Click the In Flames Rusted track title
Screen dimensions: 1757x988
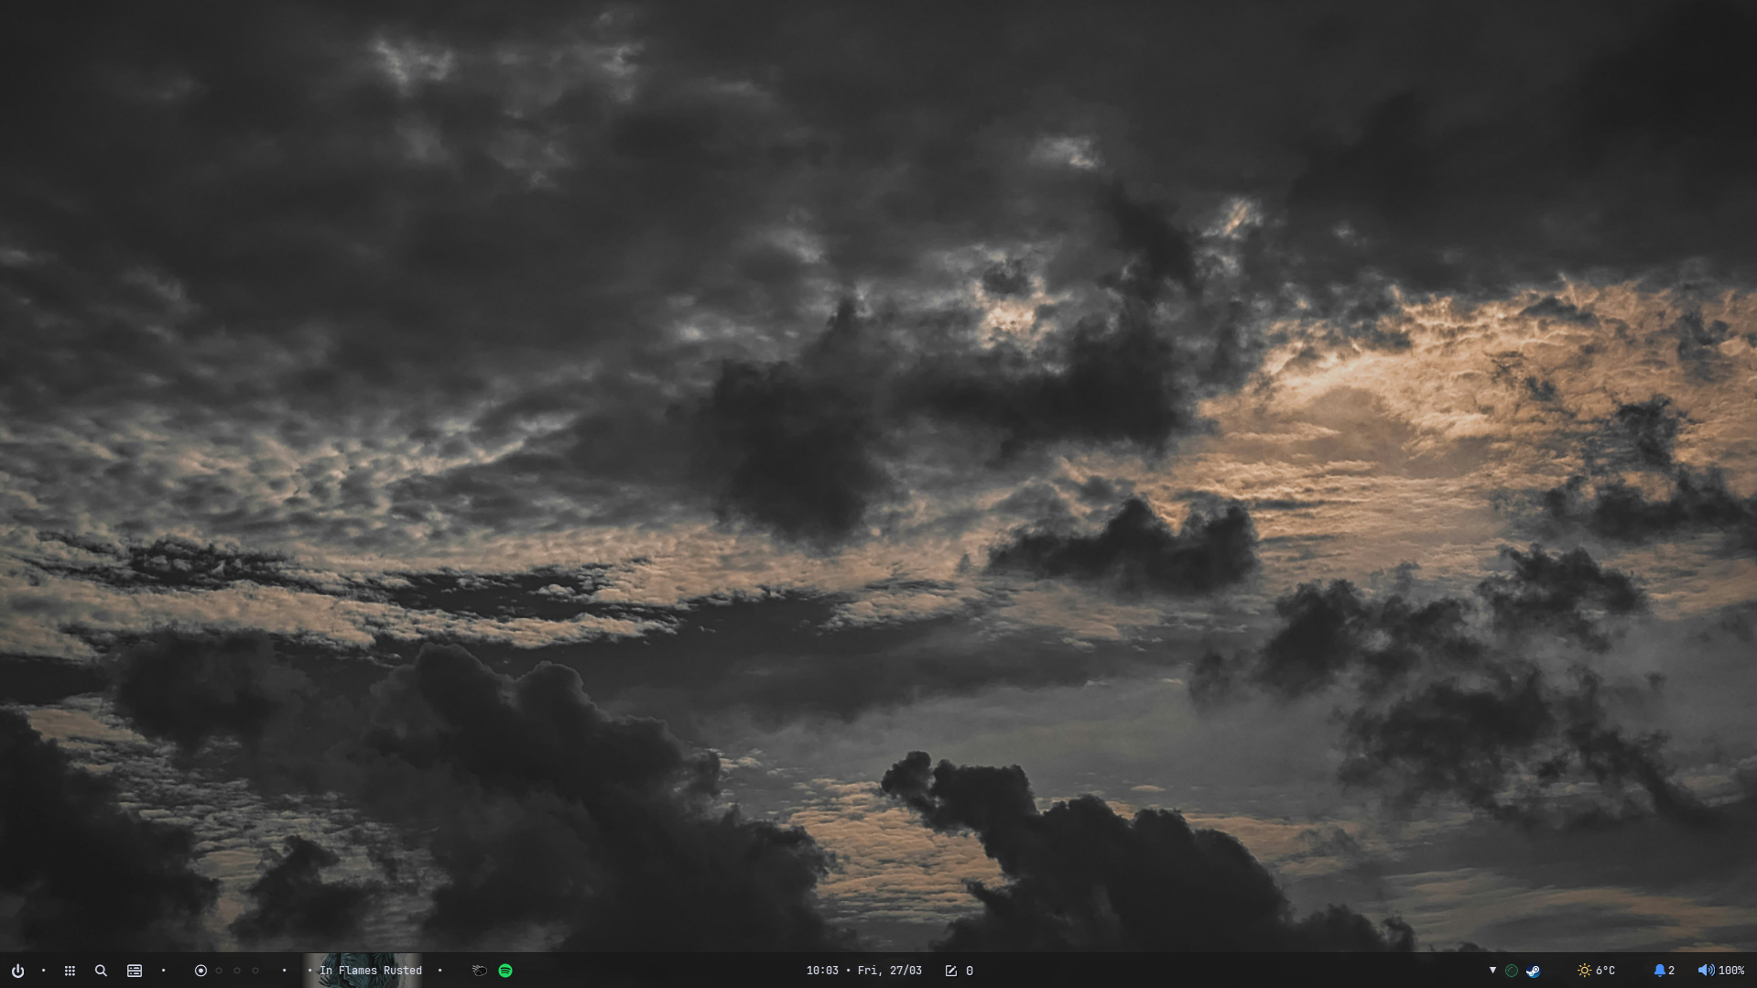371,971
